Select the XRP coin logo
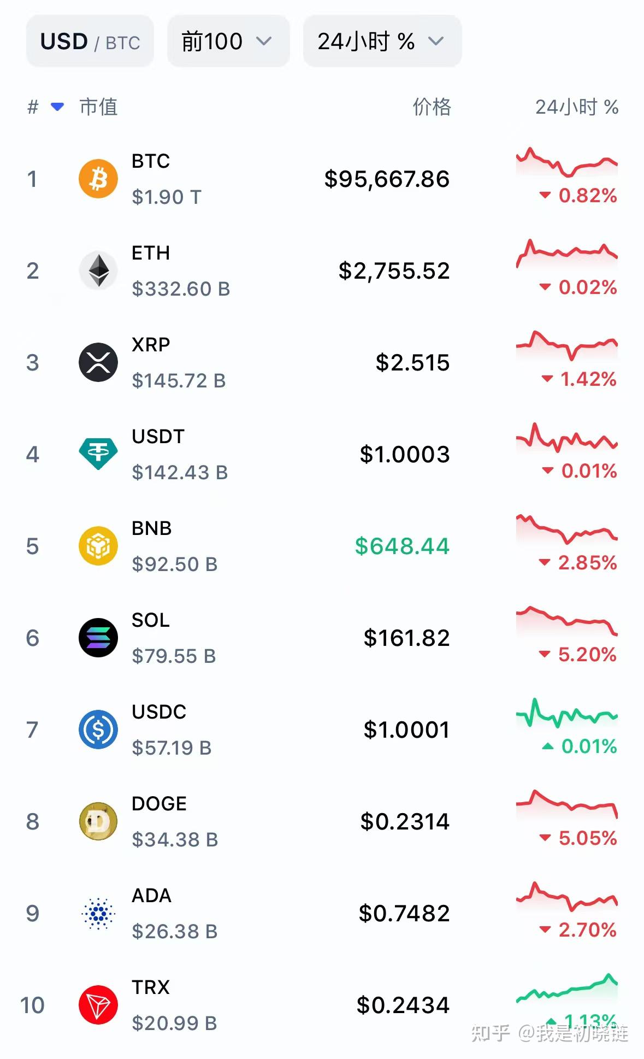The height and width of the screenshot is (1059, 644). point(98,362)
